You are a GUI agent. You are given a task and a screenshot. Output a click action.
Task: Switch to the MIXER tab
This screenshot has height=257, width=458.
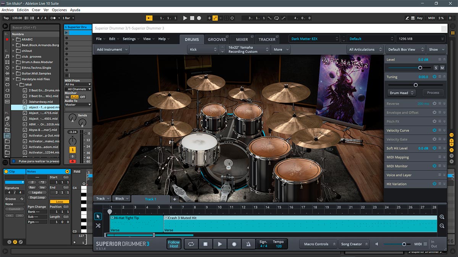(x=242, y=39)
